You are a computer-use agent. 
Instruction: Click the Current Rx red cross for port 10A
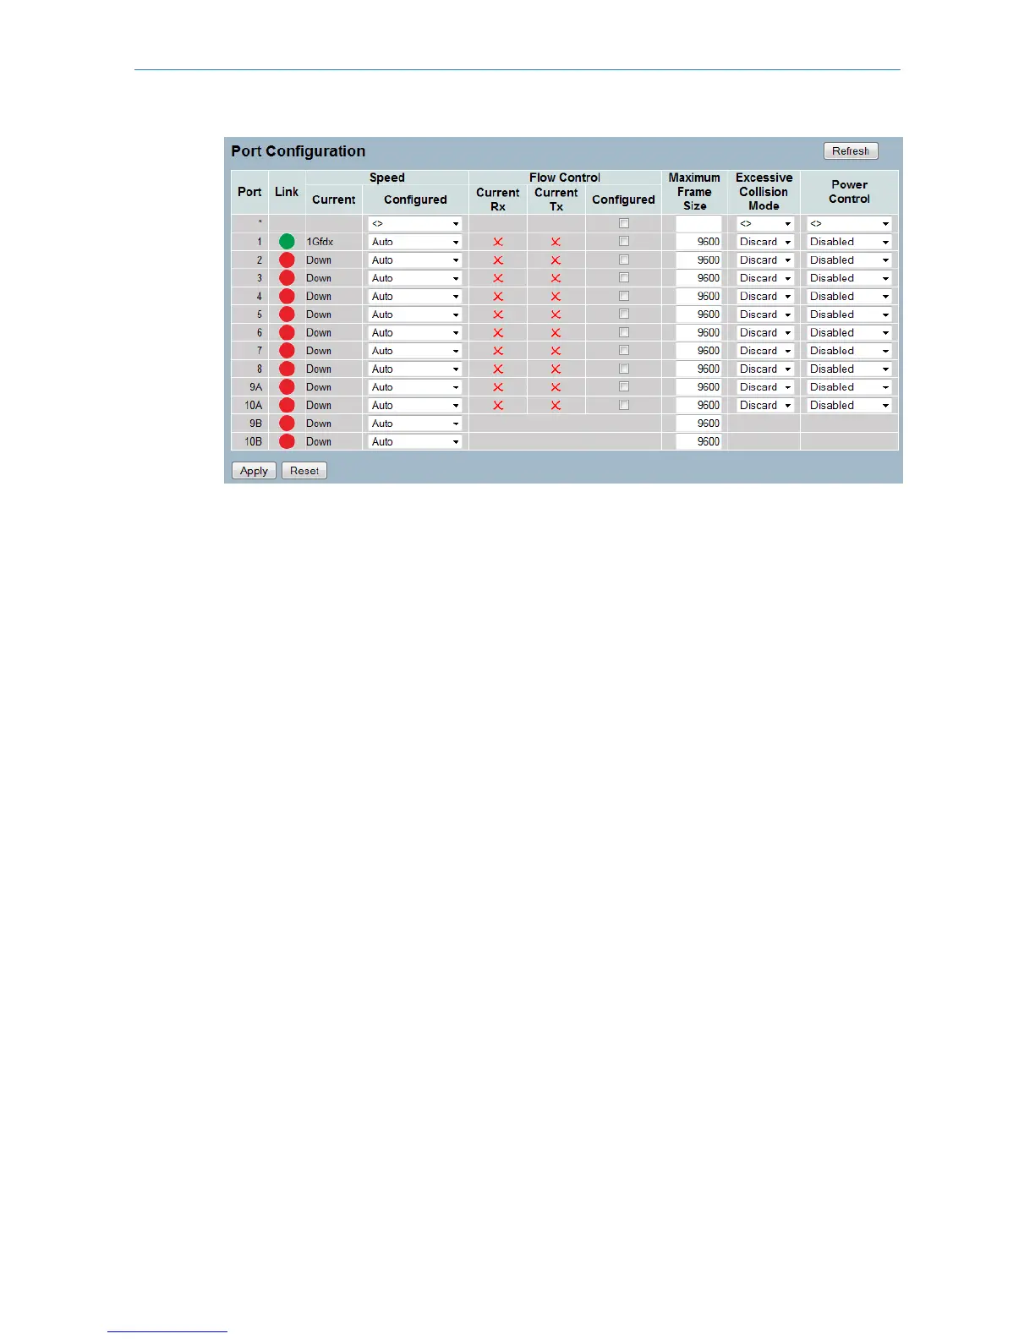498,406
